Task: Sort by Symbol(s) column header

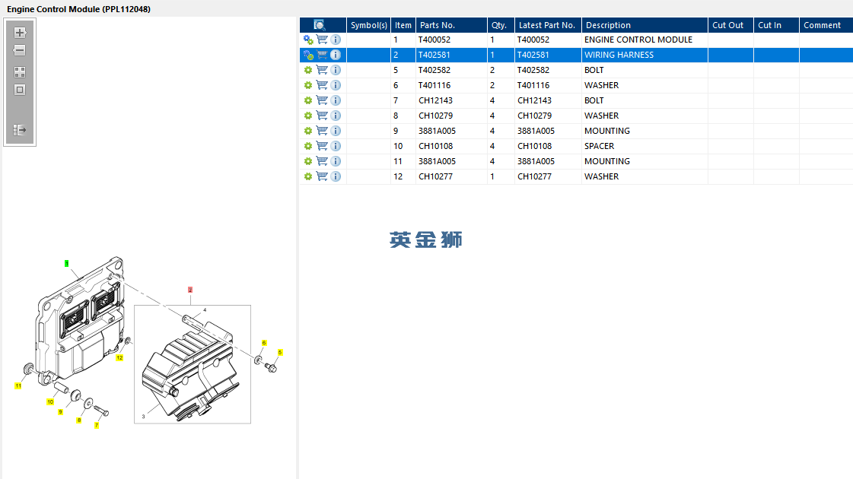Action: (x=368, y=25)
